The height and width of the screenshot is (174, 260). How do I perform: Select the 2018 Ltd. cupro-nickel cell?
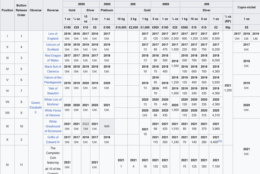(x=246, y=36)
